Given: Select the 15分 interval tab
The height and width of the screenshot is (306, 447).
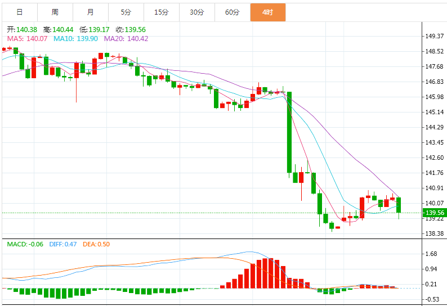Looking at the screenshot, I should click(162, 12).
